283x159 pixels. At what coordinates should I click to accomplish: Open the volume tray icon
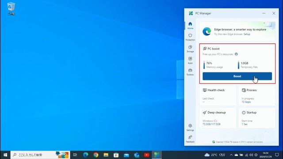tap(251, 155)
